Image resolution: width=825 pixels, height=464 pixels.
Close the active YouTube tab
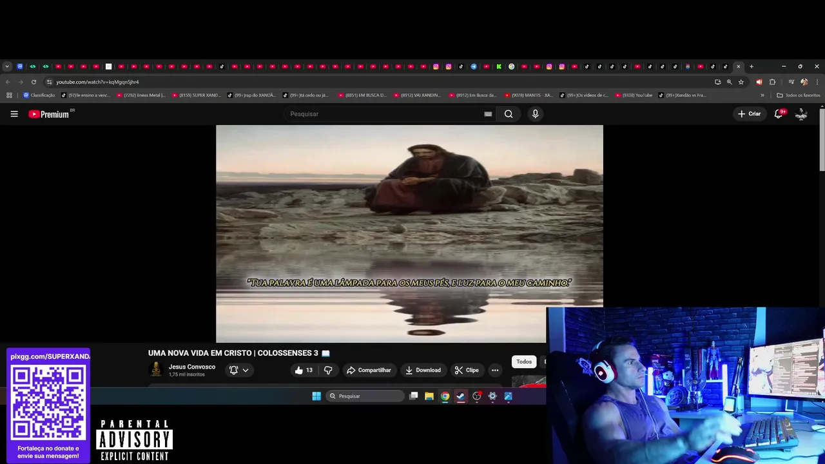(x=739, y=66)
